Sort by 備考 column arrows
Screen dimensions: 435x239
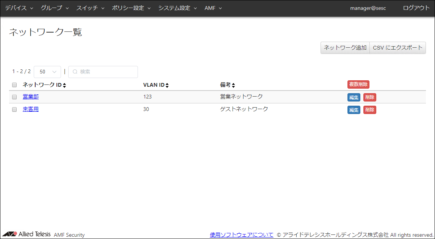pos(233,85)
